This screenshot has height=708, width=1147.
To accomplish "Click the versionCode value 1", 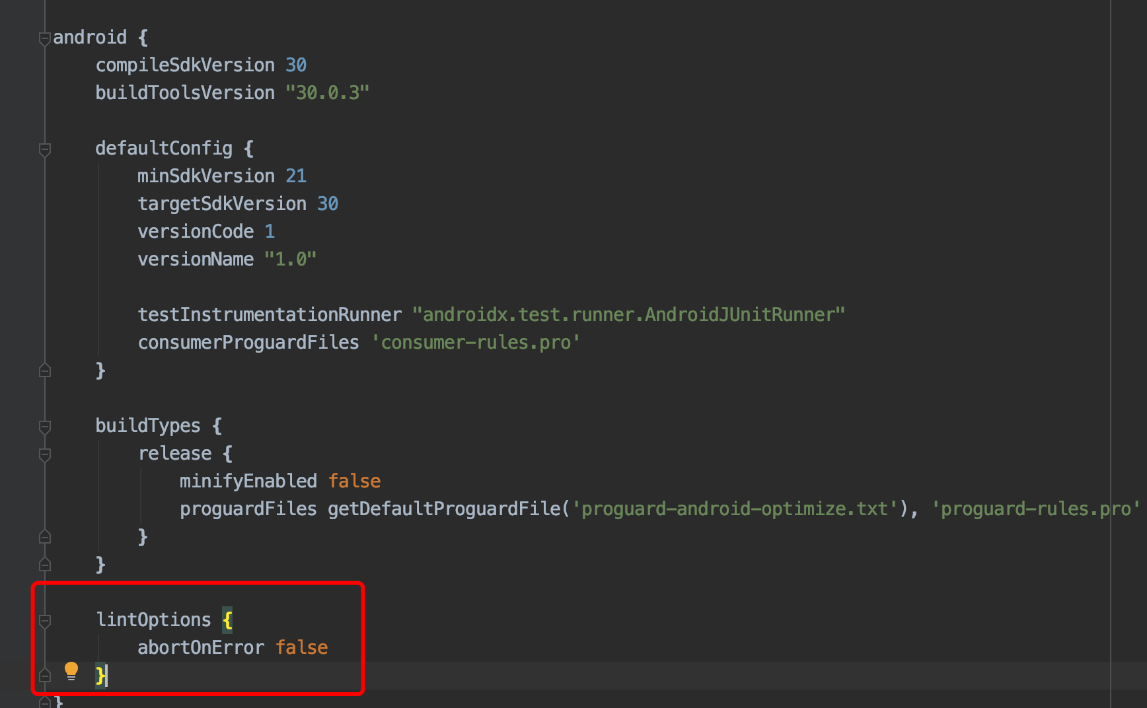I will point(270,231).
